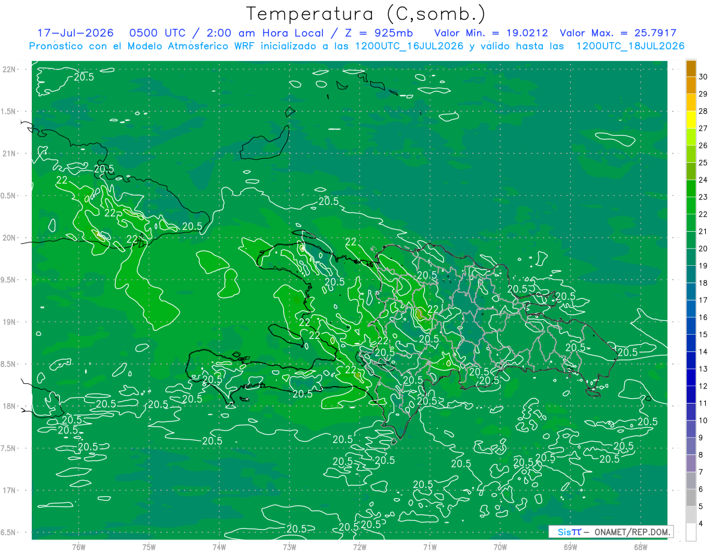719x555 pixels.
Task: Select the green colorbar swatch between 22 and 23
Action: click(691, 206)
